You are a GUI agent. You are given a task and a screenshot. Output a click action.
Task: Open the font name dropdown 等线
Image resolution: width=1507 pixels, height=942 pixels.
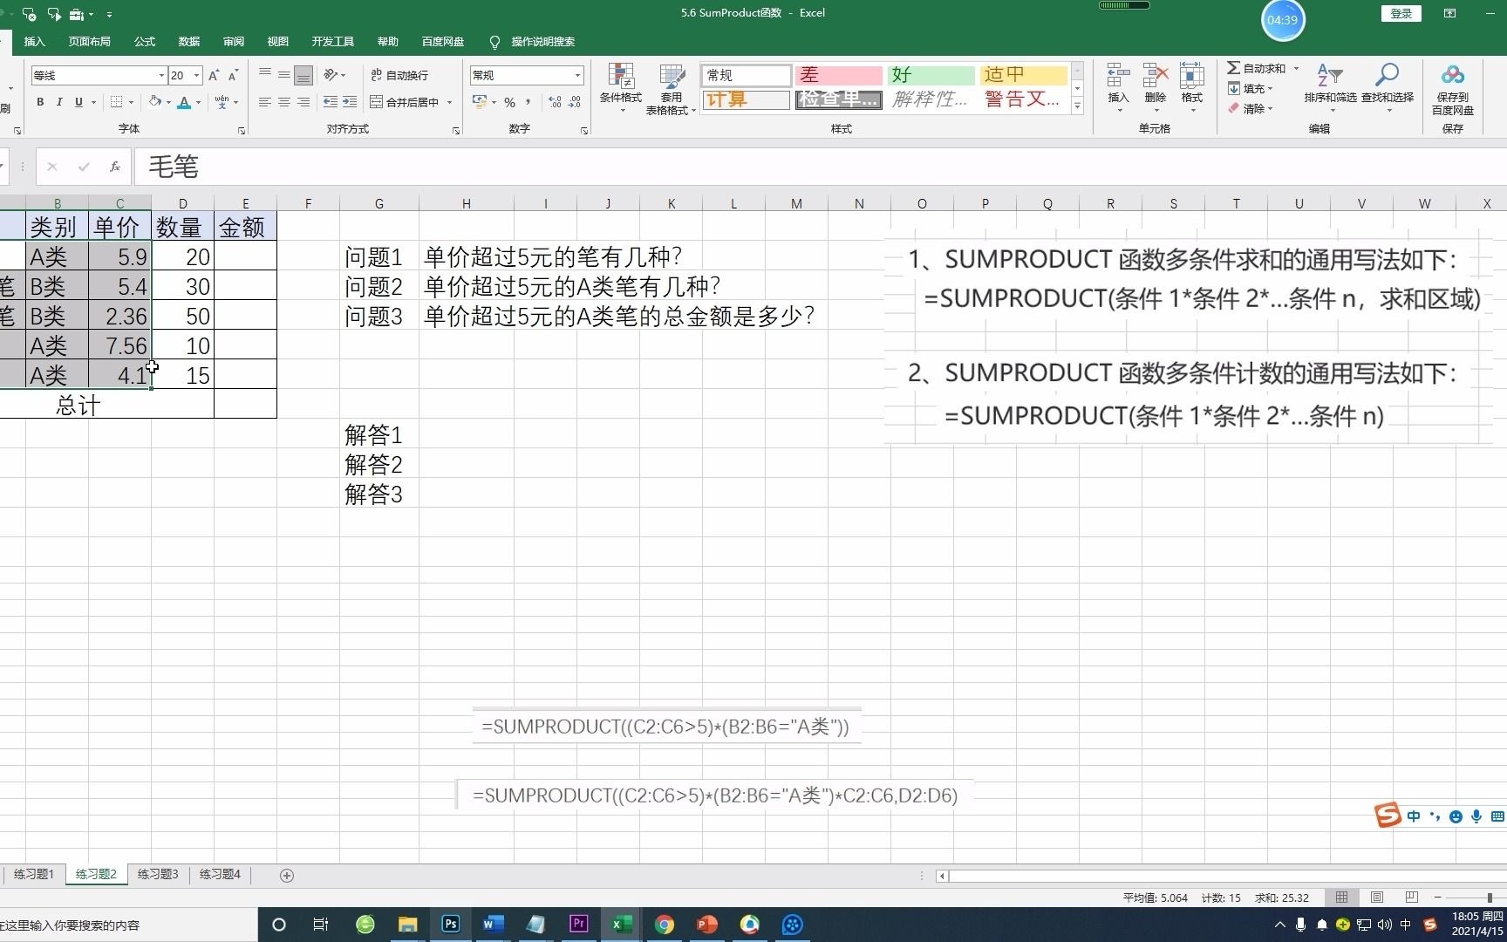[161, 76]
